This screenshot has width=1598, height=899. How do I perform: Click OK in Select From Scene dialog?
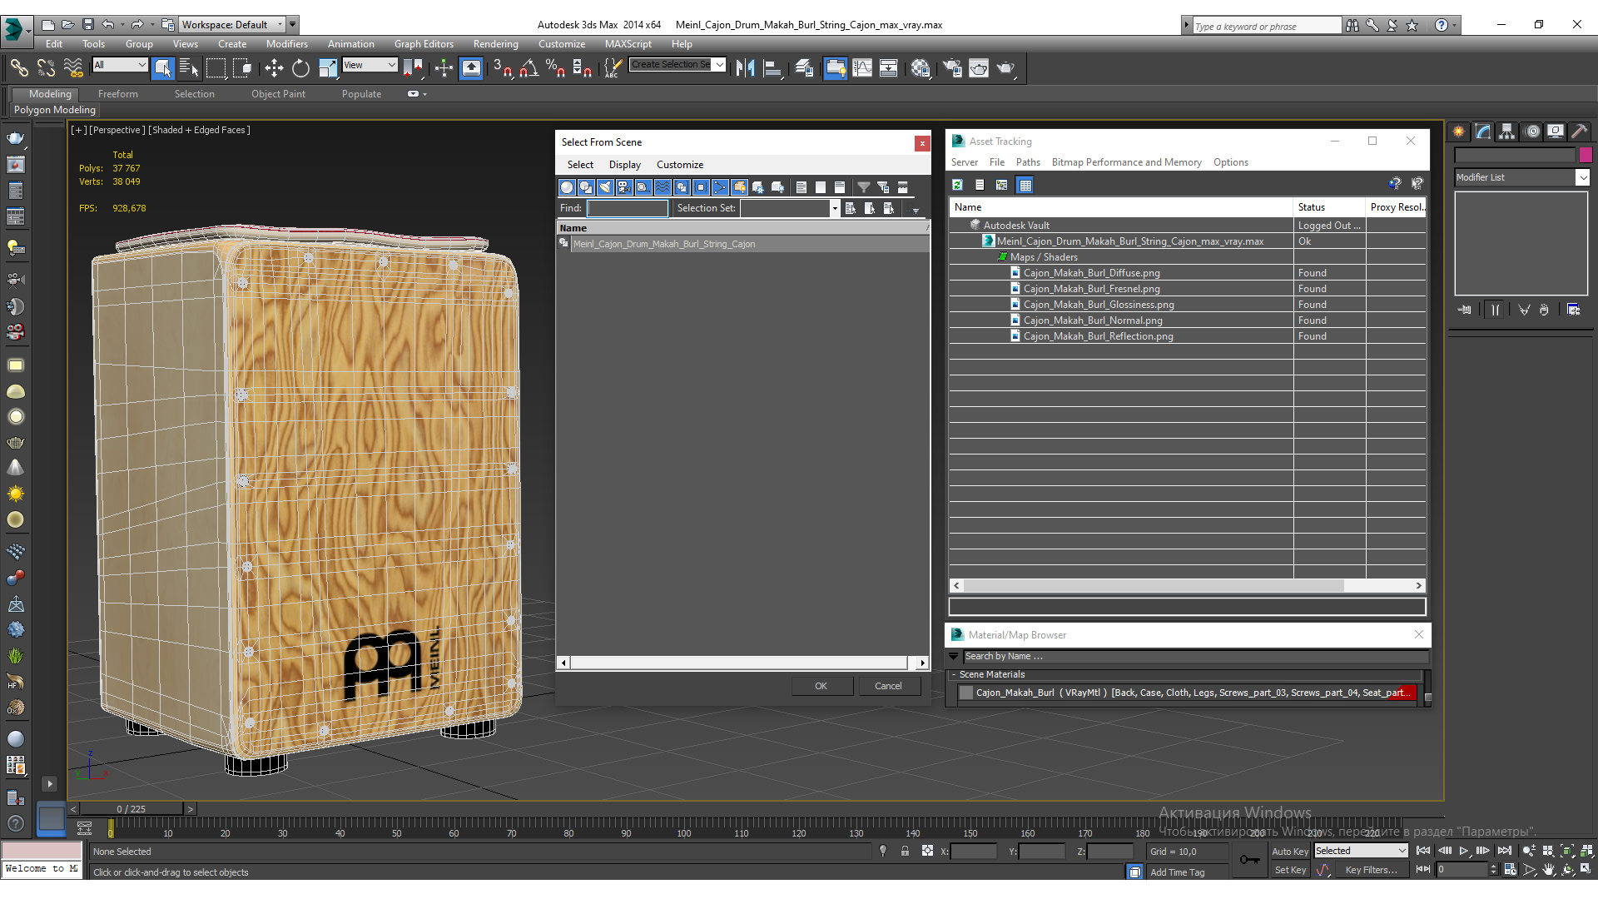click(821, 686)
